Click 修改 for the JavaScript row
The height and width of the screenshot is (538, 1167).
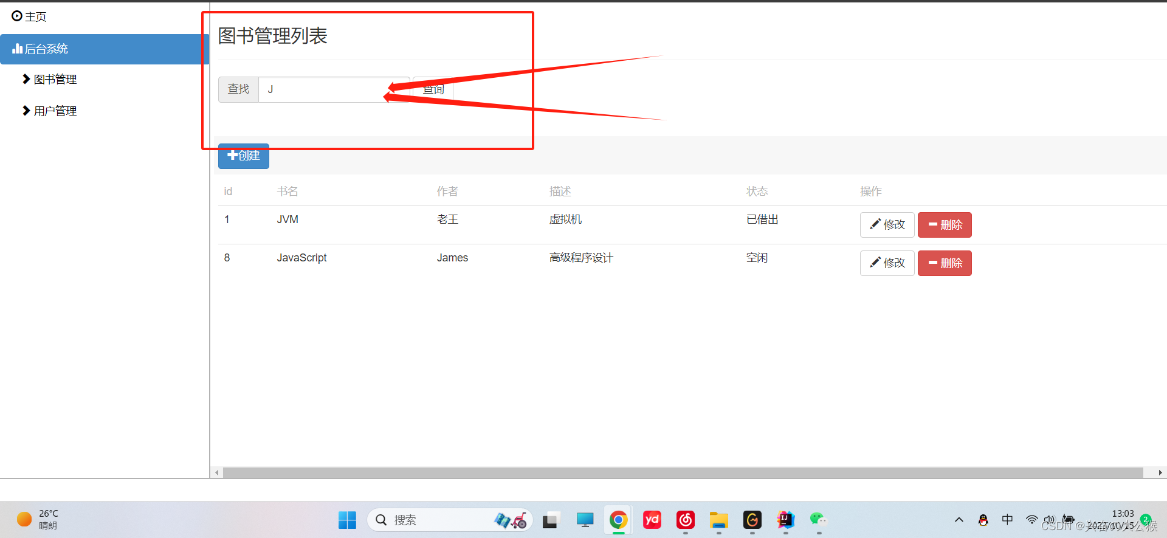[887, 263]
